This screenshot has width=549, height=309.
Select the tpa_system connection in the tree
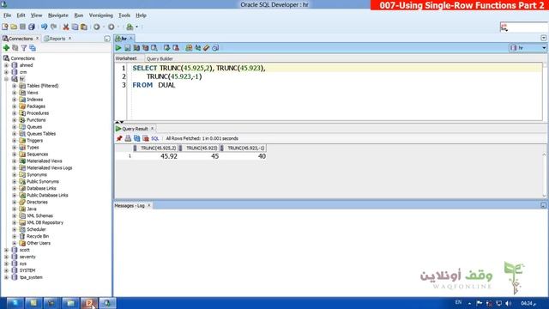point(31,277)
